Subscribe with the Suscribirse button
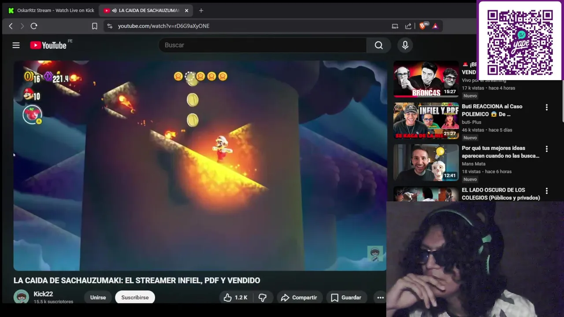This screenshot has width=564, height=317. tap(135, 297)
